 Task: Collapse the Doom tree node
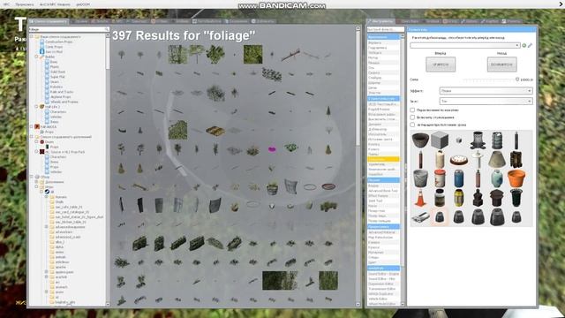tap(36, 141)
